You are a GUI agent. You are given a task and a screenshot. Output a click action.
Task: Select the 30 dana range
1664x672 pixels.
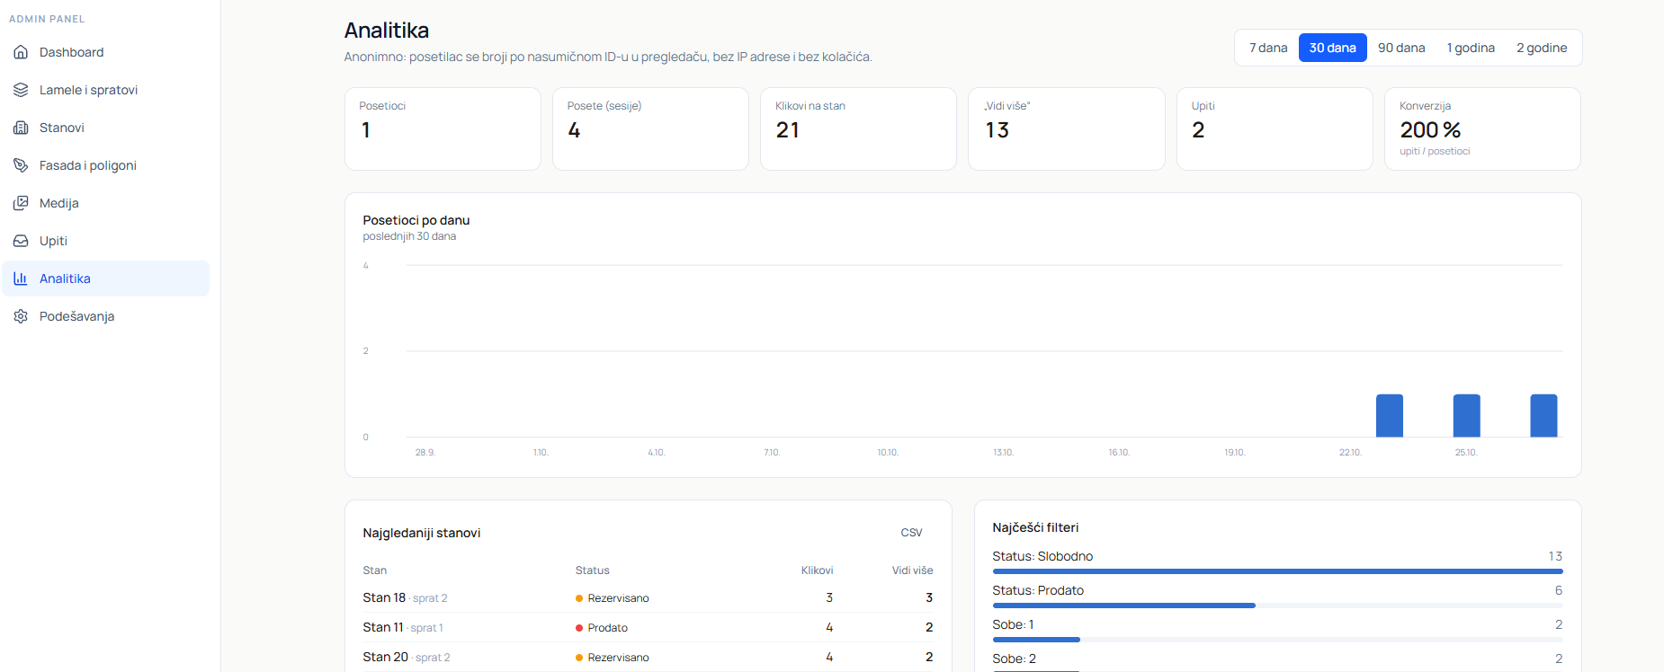(1332, 48)
